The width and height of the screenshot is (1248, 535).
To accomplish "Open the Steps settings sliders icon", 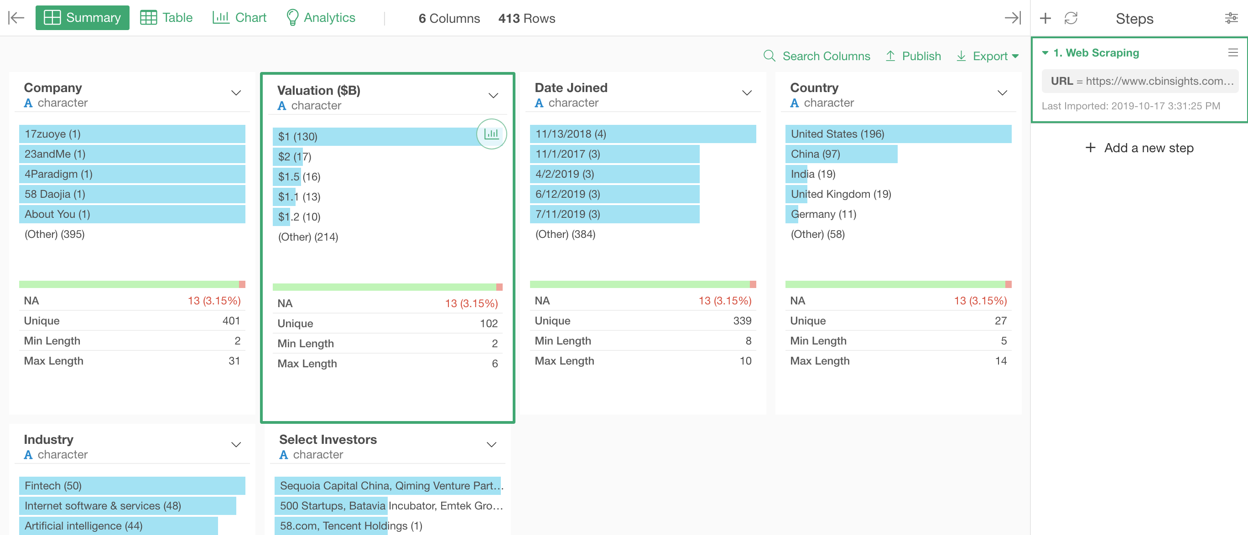I will [x=1231, y=18].
